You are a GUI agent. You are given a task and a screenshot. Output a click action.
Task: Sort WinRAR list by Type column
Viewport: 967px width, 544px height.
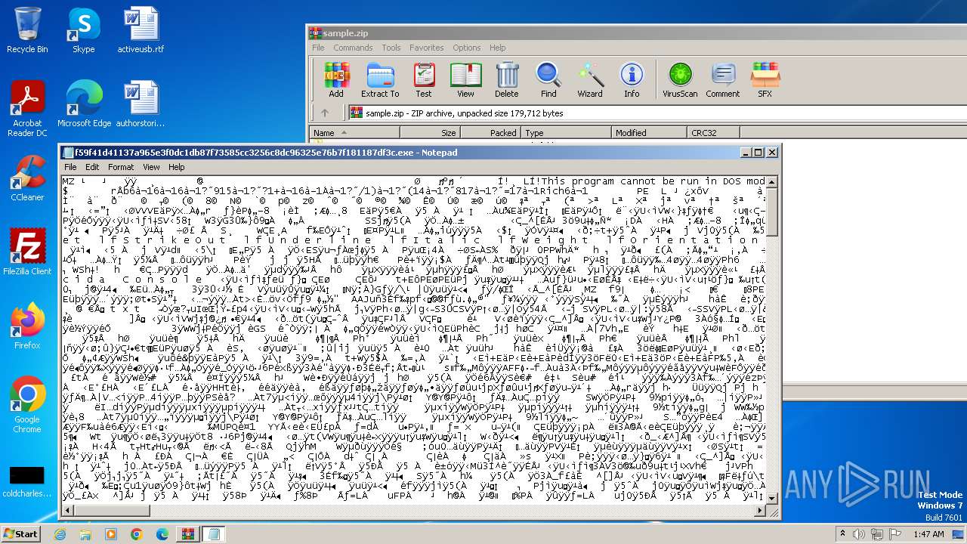[566, 132]
